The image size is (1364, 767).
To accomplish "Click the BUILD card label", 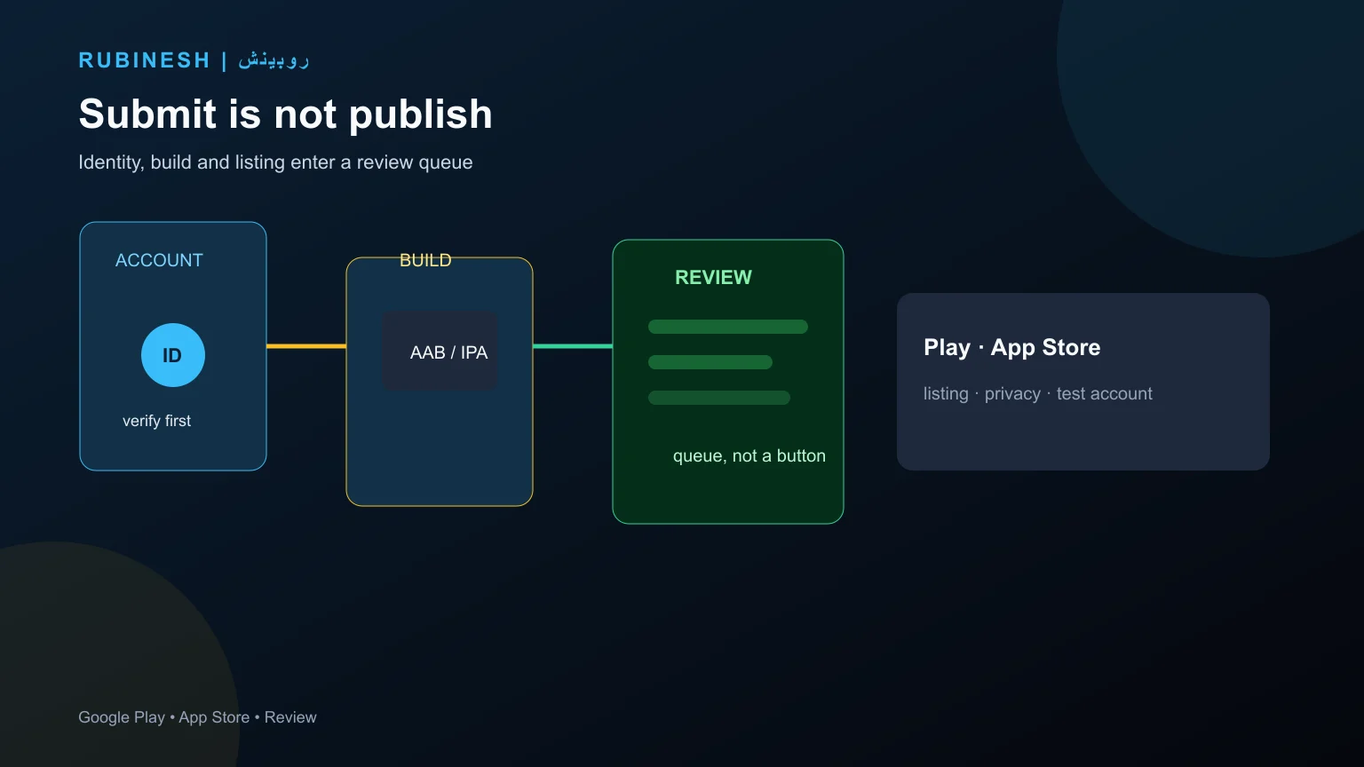I will (425, 260).
